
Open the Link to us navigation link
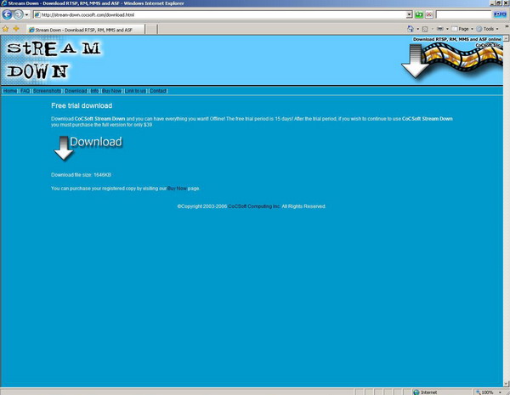pyautogui.click(x=135, y=91)
